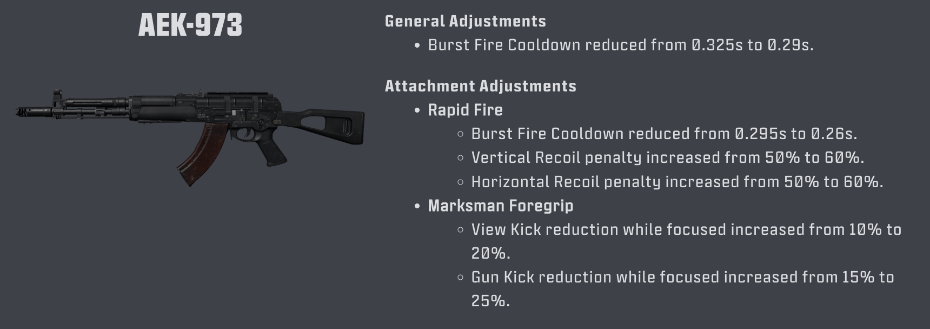Screen dimensions: 930x329
Task: Select the General Adjustments heading
Action: pos(466,21)
